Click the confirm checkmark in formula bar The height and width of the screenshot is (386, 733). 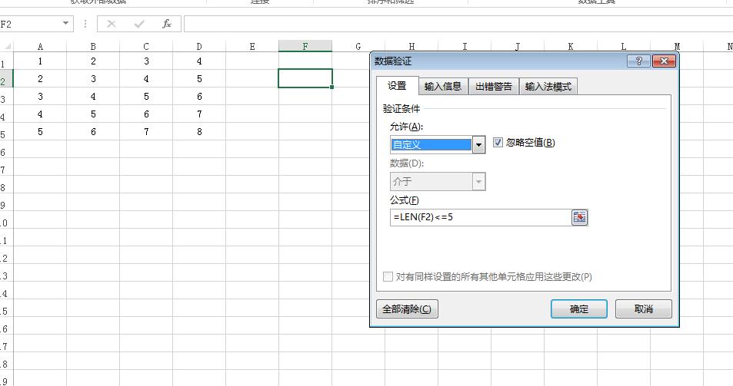[139, 24]
